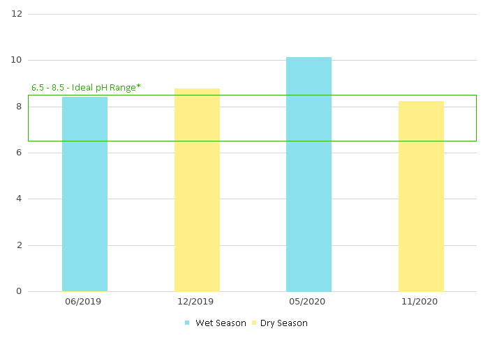Click the 06/2019 x-axis label

coord(84,302)
